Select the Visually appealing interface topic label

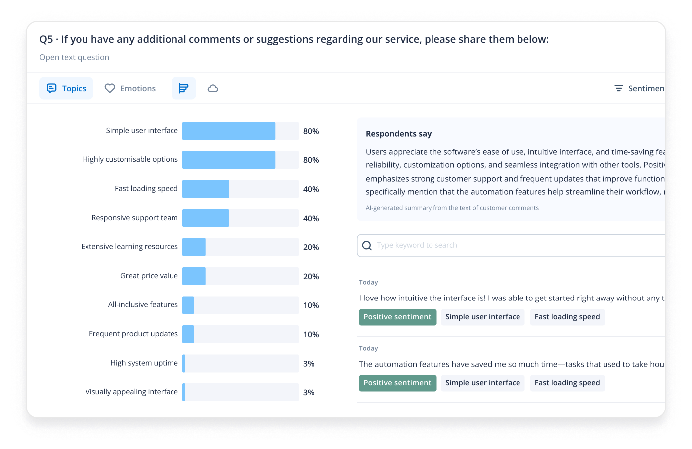pos(131,392)
